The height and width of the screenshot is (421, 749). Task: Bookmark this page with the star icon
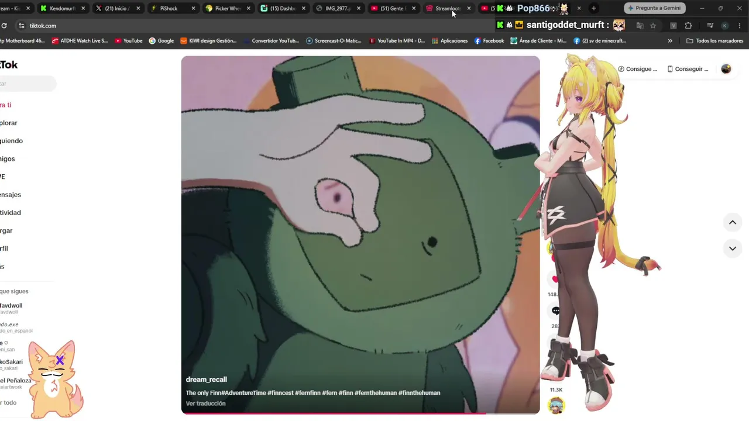point(653,26)
